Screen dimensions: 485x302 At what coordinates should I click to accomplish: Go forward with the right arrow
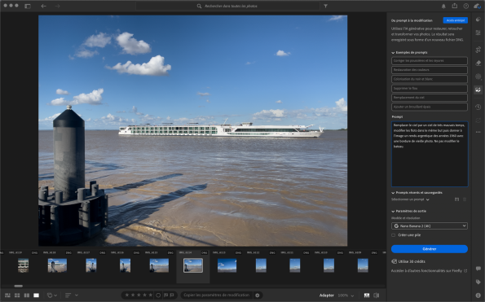(57, 6)
